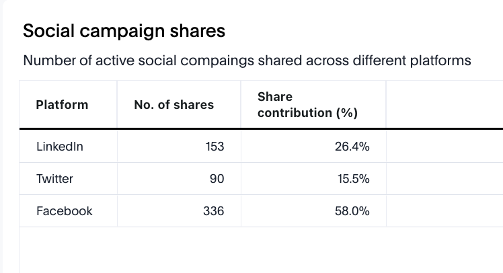
Task: Click the empty cell right of 58.0%
Action: coord(444,211)
